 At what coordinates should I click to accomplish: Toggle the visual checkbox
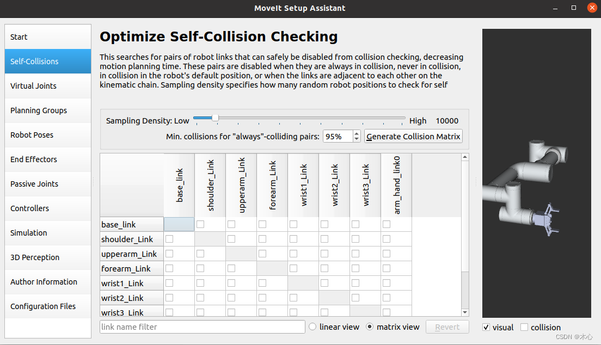tap(486, 328)
